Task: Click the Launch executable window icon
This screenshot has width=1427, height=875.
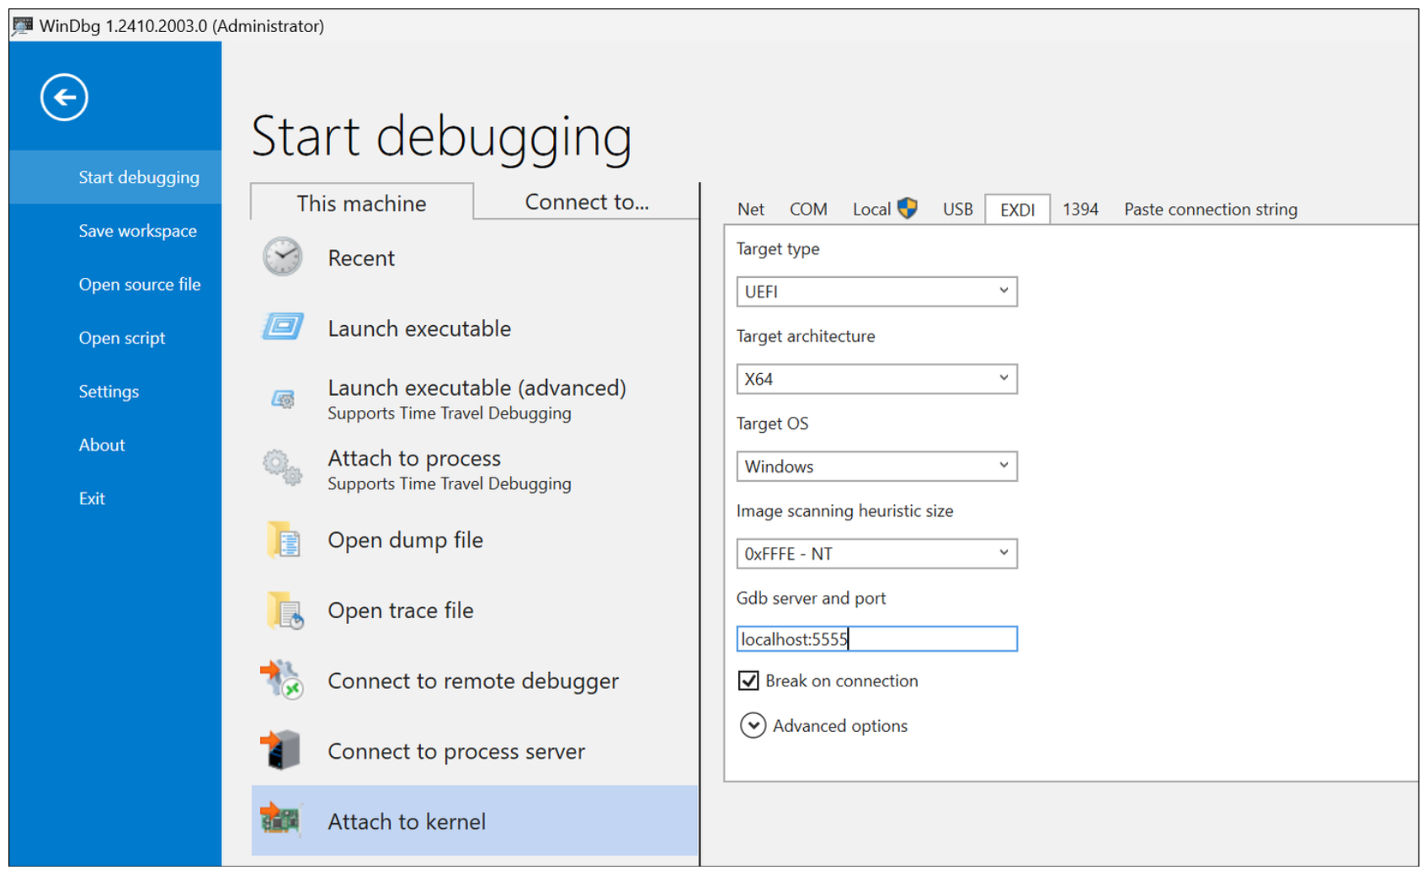Action: (282, 327)
